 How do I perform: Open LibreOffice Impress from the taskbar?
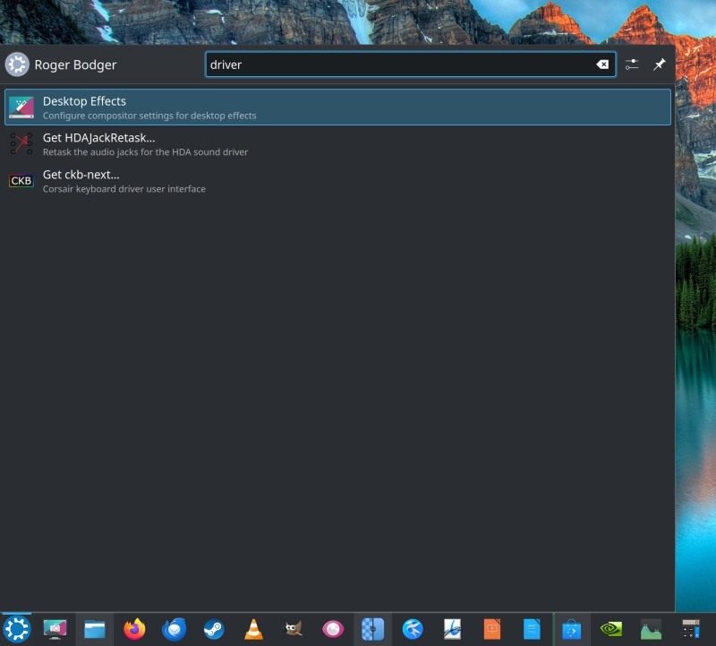coord(491,629)
